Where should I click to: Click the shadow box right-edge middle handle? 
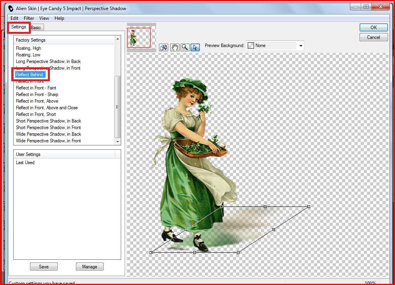273,229
